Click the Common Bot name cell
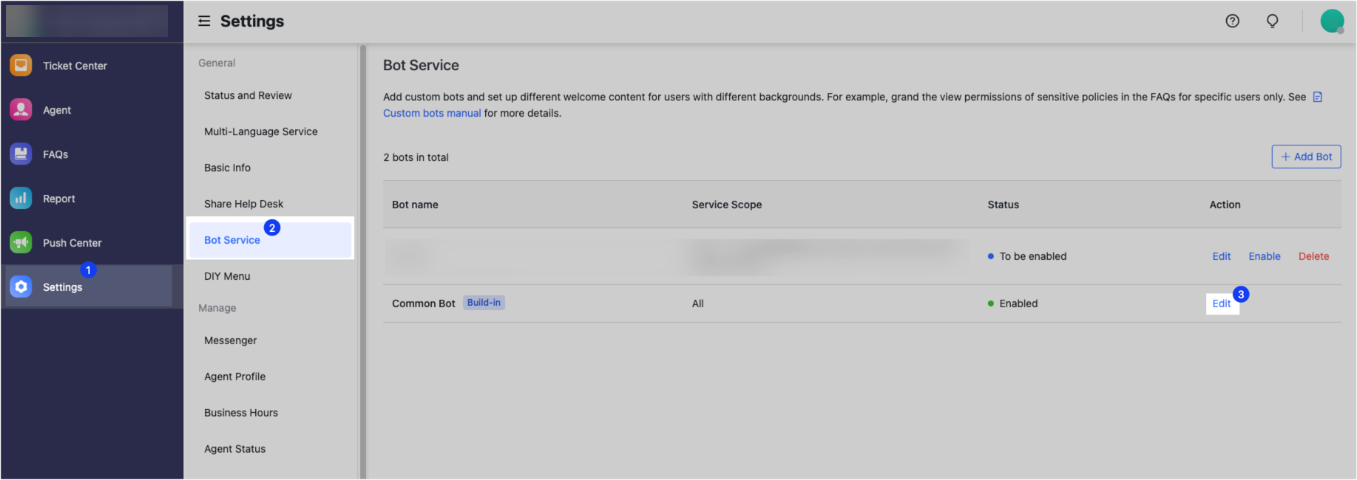This screenshot has height=480, width=1357. coord(423,304)
